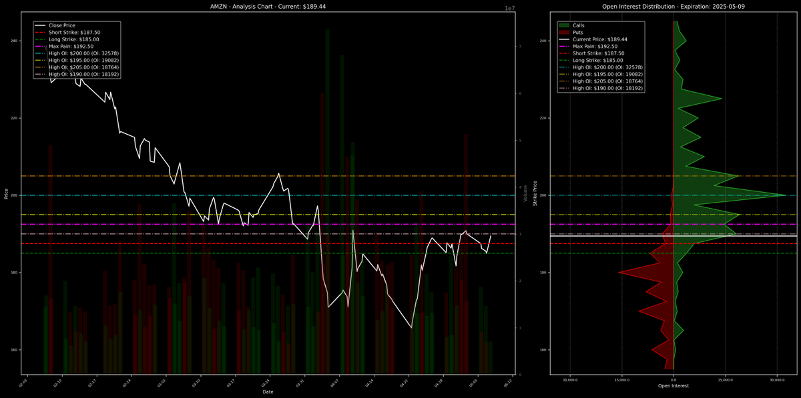Click the calls-side '15,000.0' Open Interest tick
Screen dimensions: 801x398
pos(725,380)
